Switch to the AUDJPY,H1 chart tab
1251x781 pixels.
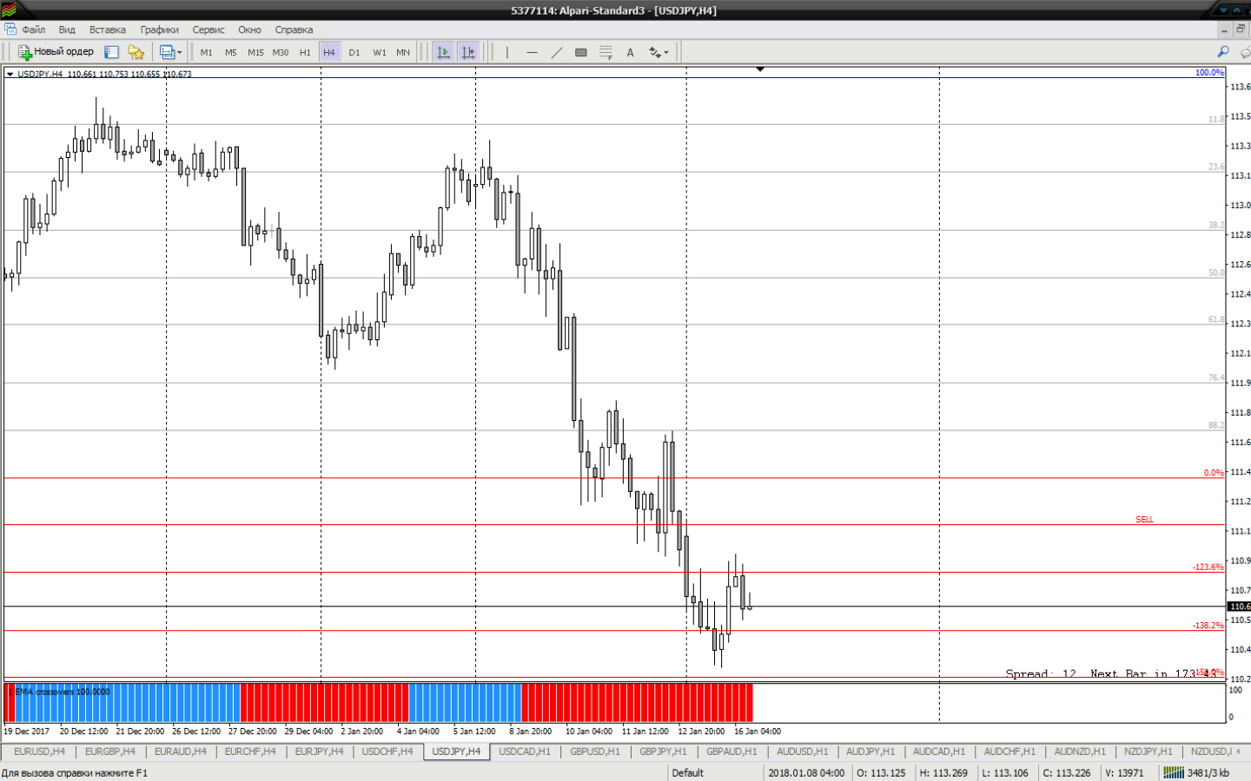pos(870,751)
